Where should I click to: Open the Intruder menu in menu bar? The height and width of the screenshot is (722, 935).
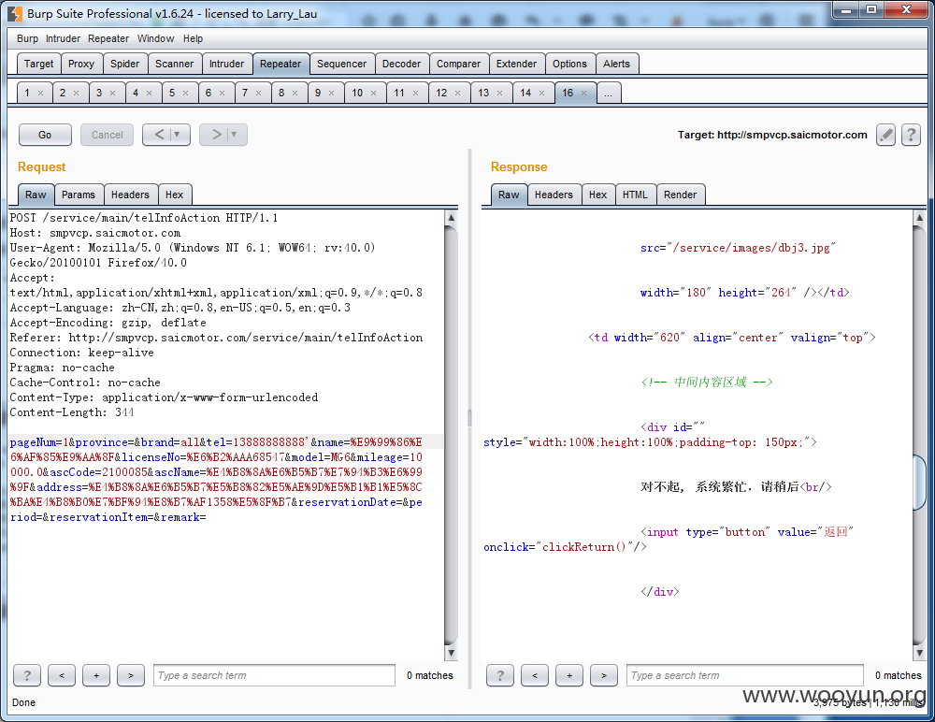click(63, 38)
